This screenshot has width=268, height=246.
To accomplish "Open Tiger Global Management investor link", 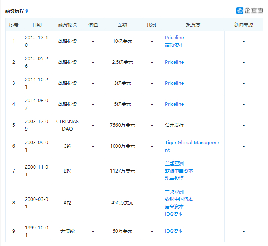I will [192, 146].
